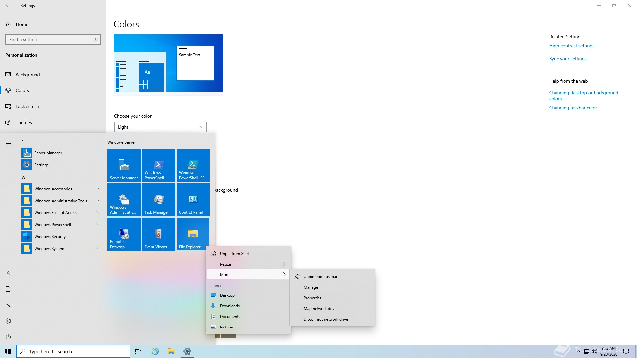This screenshot has height=358, width=637.
Task: Expand the Windows Ease of Access folder
Action: pos(60,212)
